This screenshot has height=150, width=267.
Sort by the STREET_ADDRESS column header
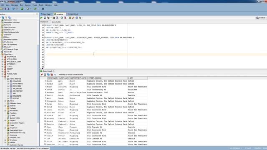coord(108,78)
